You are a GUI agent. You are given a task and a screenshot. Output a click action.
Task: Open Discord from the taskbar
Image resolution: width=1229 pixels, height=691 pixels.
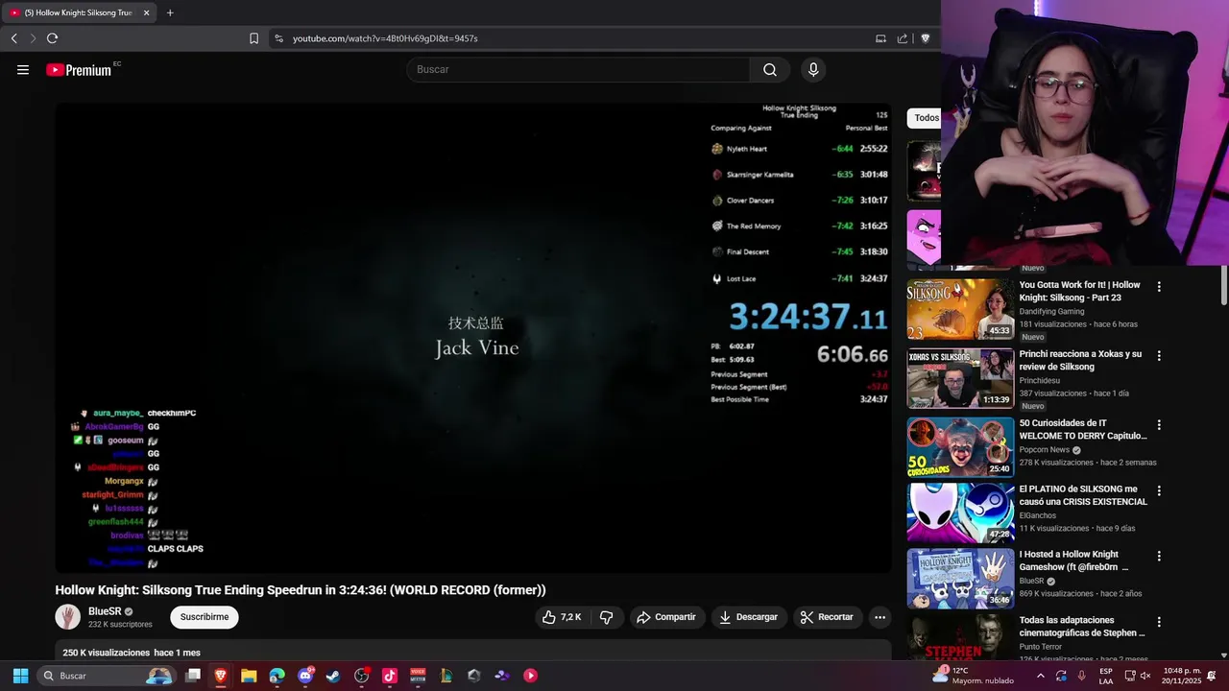[305, 676]
